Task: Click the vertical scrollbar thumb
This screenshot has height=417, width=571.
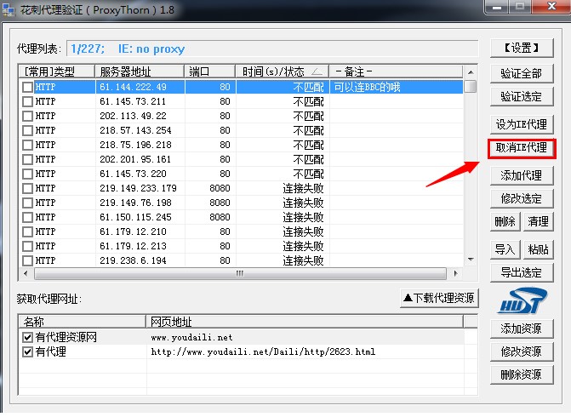Action: point(471,86)
